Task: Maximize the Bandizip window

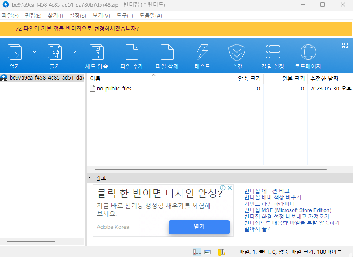Action: pos(323,4)
